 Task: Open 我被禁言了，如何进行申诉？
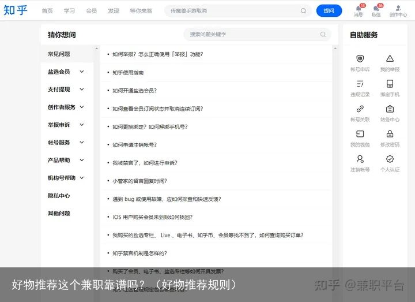click(145, 163)
